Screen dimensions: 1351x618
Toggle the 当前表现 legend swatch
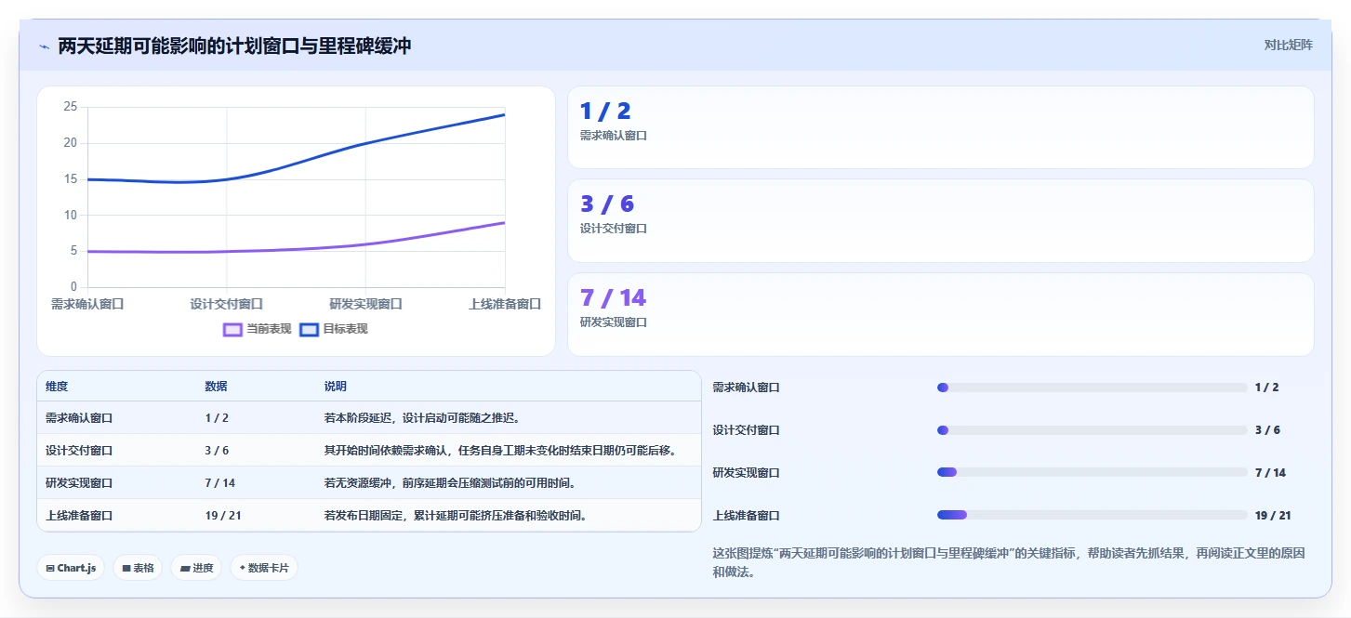[x=232, y=329]
